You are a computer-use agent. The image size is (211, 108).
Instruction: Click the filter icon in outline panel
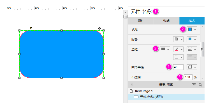[x=194, y=85]
